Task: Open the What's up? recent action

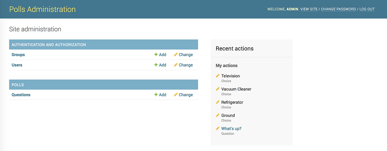Action: pyautogui.click(x=231, y=129)
